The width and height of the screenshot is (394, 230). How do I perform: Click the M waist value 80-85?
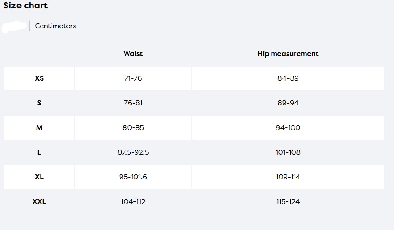(133, 128)
